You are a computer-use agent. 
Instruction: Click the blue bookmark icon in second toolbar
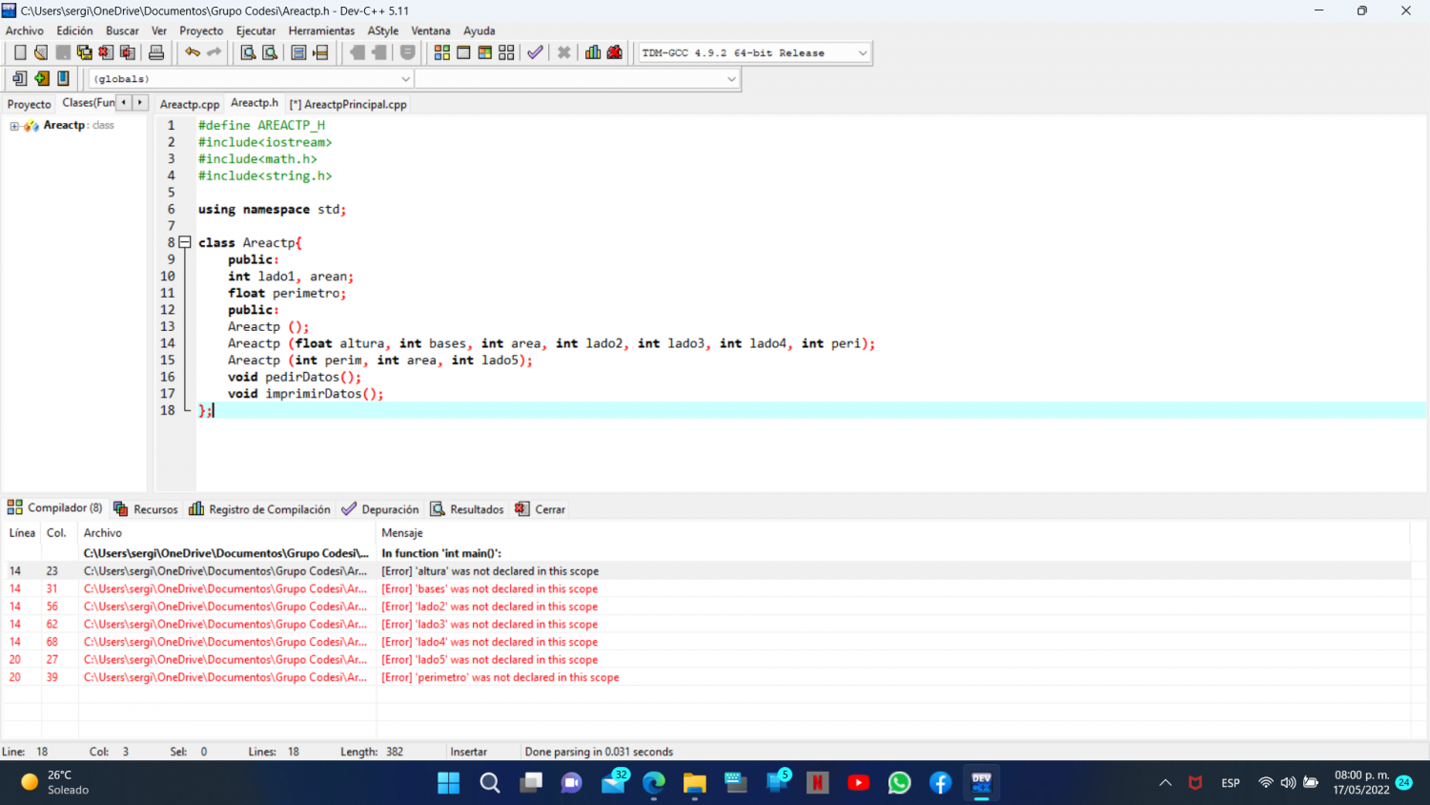click(x=64, y=78)
